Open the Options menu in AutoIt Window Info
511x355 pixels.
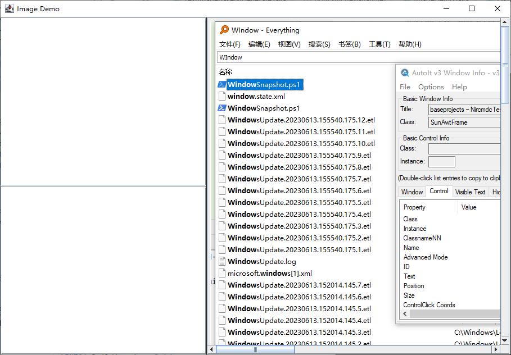[x=431, y=87]
